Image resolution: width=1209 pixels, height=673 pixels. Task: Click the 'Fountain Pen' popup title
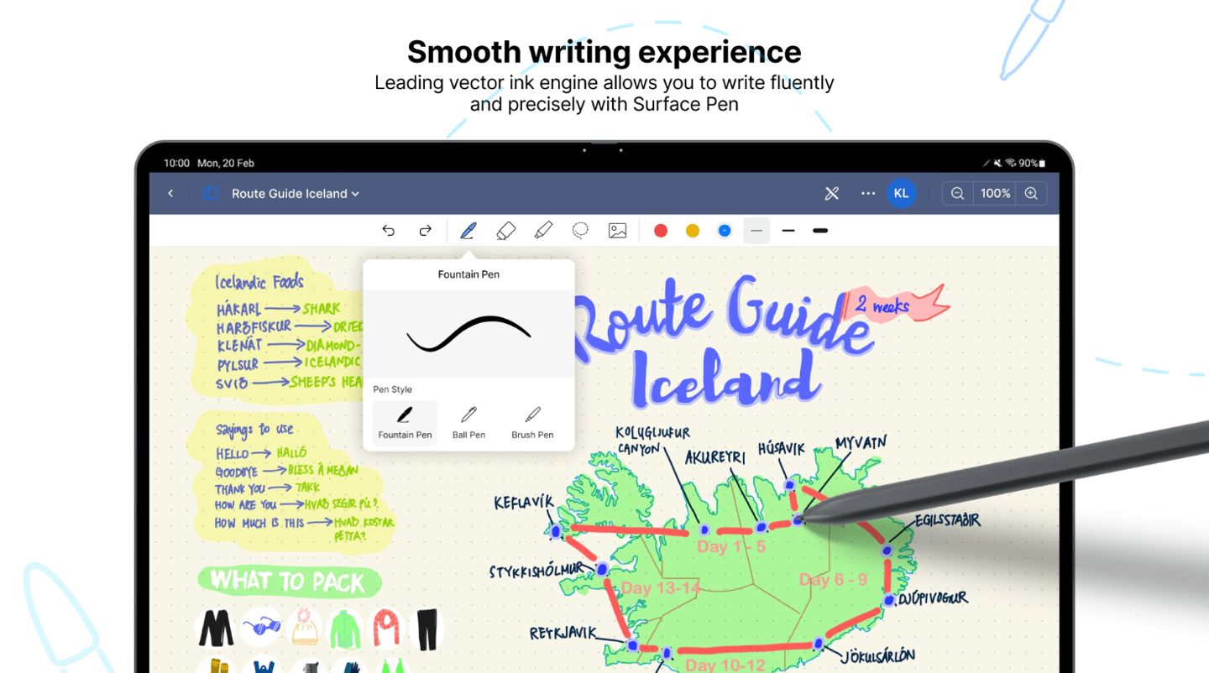click(x=468, y=274)
